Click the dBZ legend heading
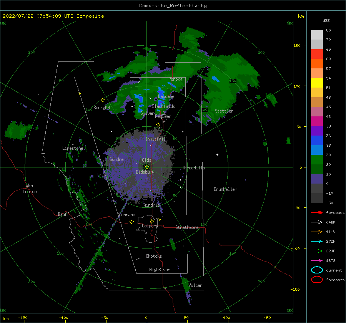Image resolution: width=346 pixels, height=323 pixels. (x=326, y=20)
